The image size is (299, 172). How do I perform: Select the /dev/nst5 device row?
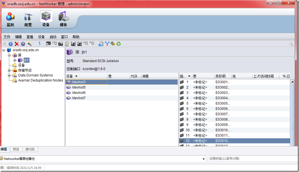tap(122, 87)
